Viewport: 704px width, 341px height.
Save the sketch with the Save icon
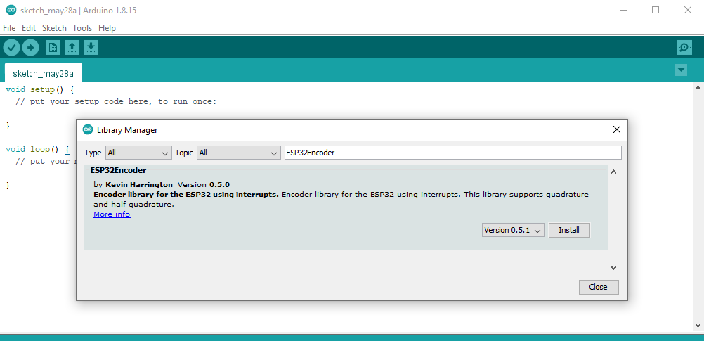click(x=91, y=47)
